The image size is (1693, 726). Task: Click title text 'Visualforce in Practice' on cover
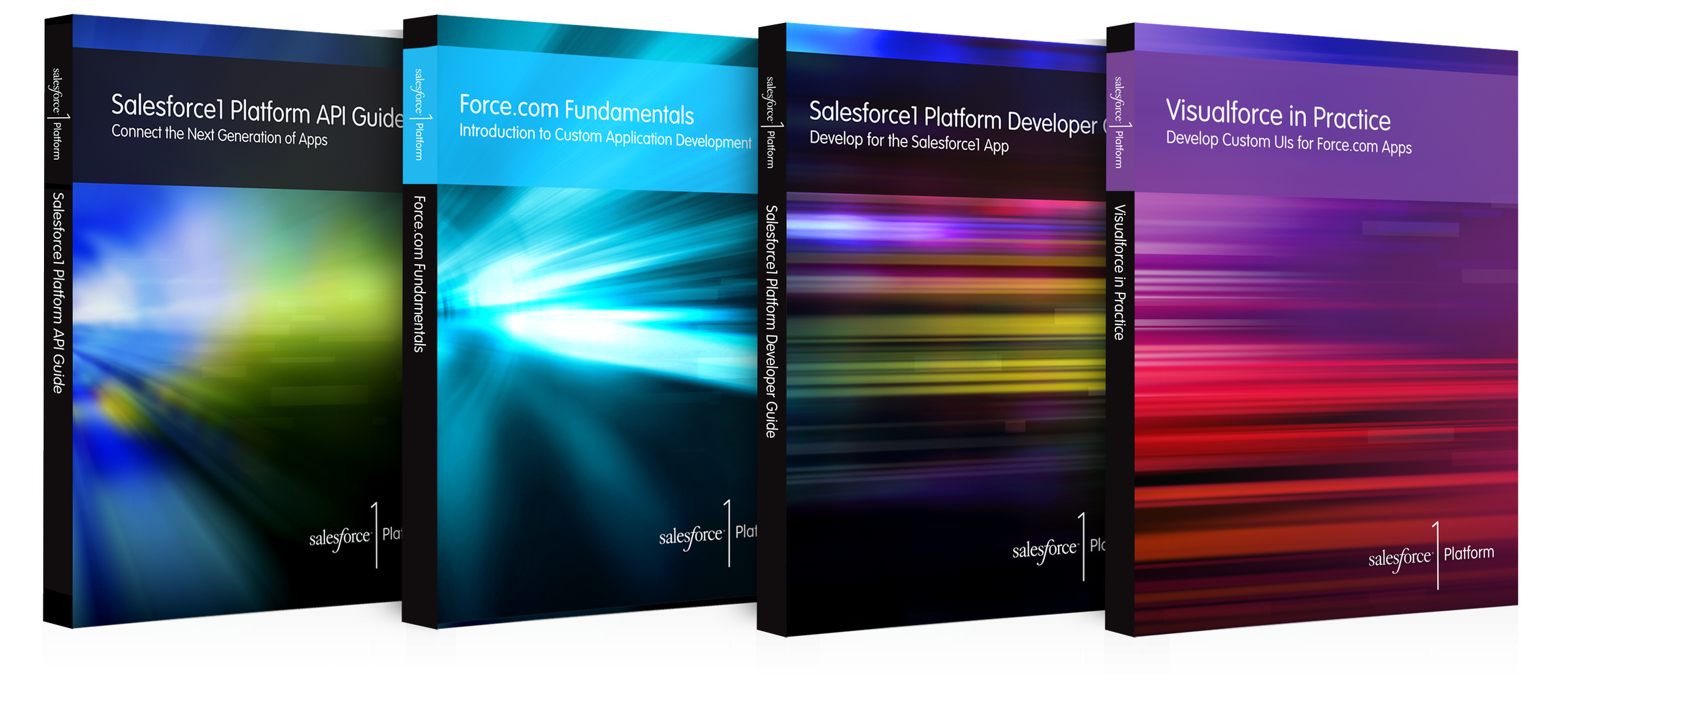[x=1278, y=115]
